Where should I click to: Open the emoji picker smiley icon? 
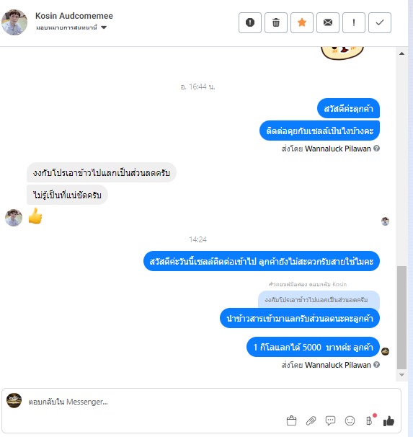pyautogui.click(x=350, y=420)
